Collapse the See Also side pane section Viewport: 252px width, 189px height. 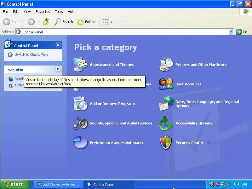(58, 69)
